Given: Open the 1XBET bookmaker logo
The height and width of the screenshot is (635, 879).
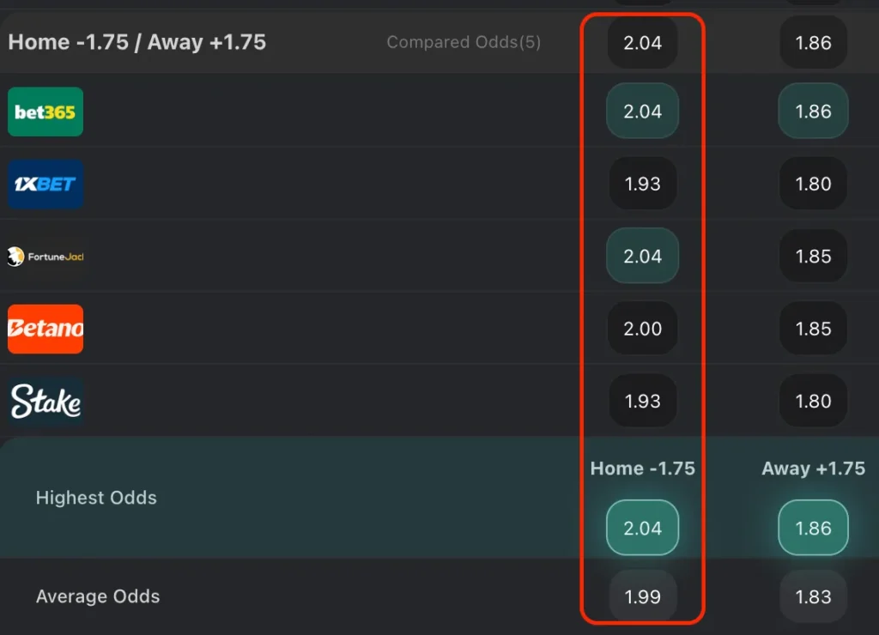Looking at the screenshot, I should pyautogui.click(x=45, y=184).
